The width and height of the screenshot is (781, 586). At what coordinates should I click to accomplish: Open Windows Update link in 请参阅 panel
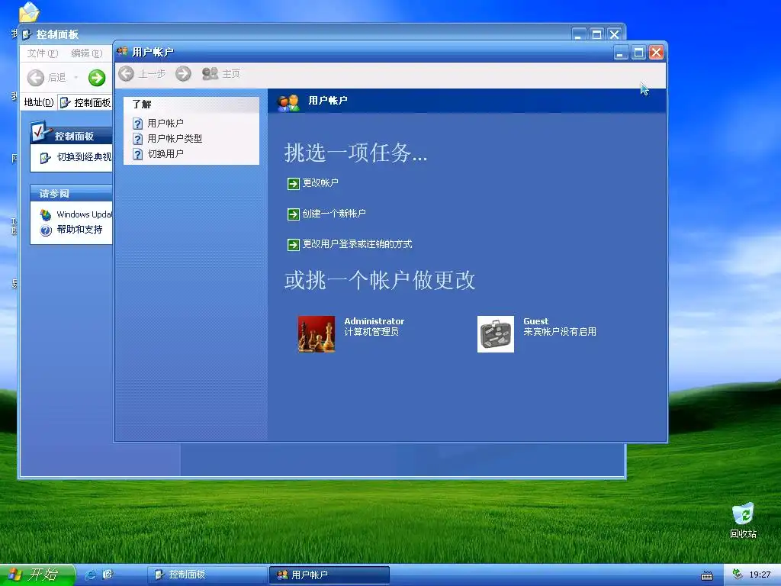[x=84, y=214]
